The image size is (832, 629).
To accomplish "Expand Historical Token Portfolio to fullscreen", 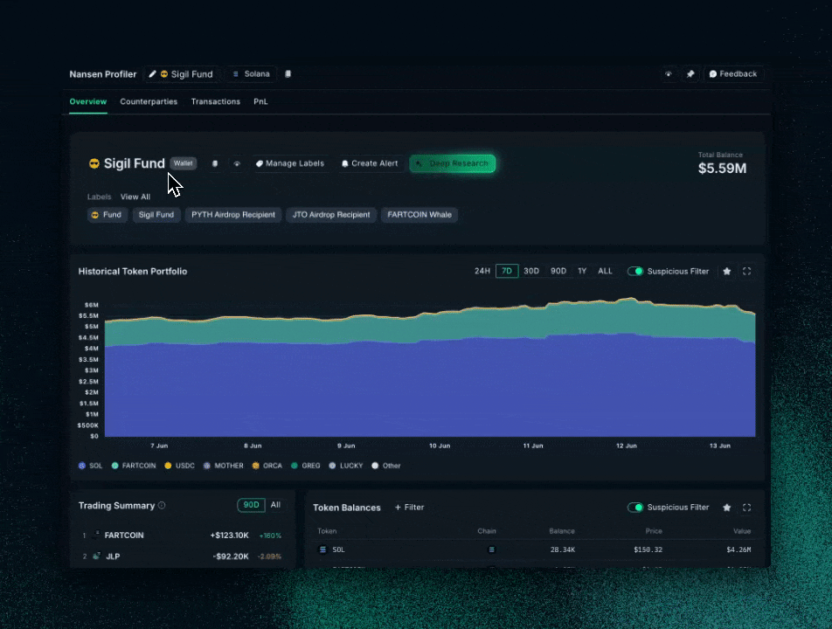I will 746,272.
